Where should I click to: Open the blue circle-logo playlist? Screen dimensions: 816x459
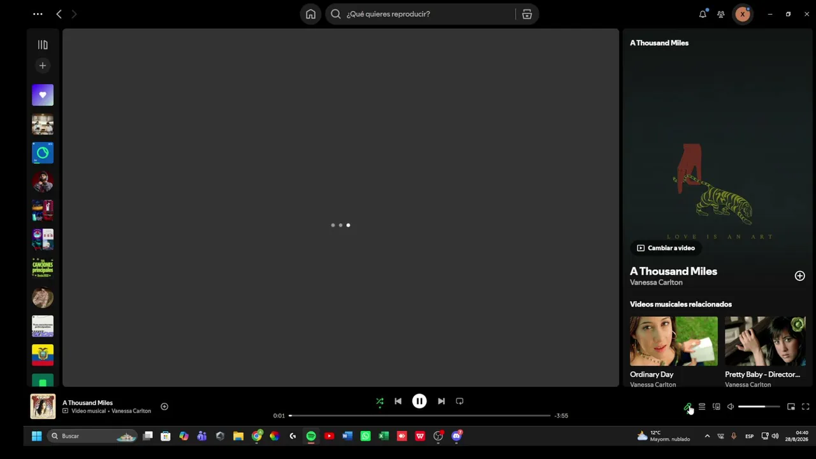click(43, 153)
